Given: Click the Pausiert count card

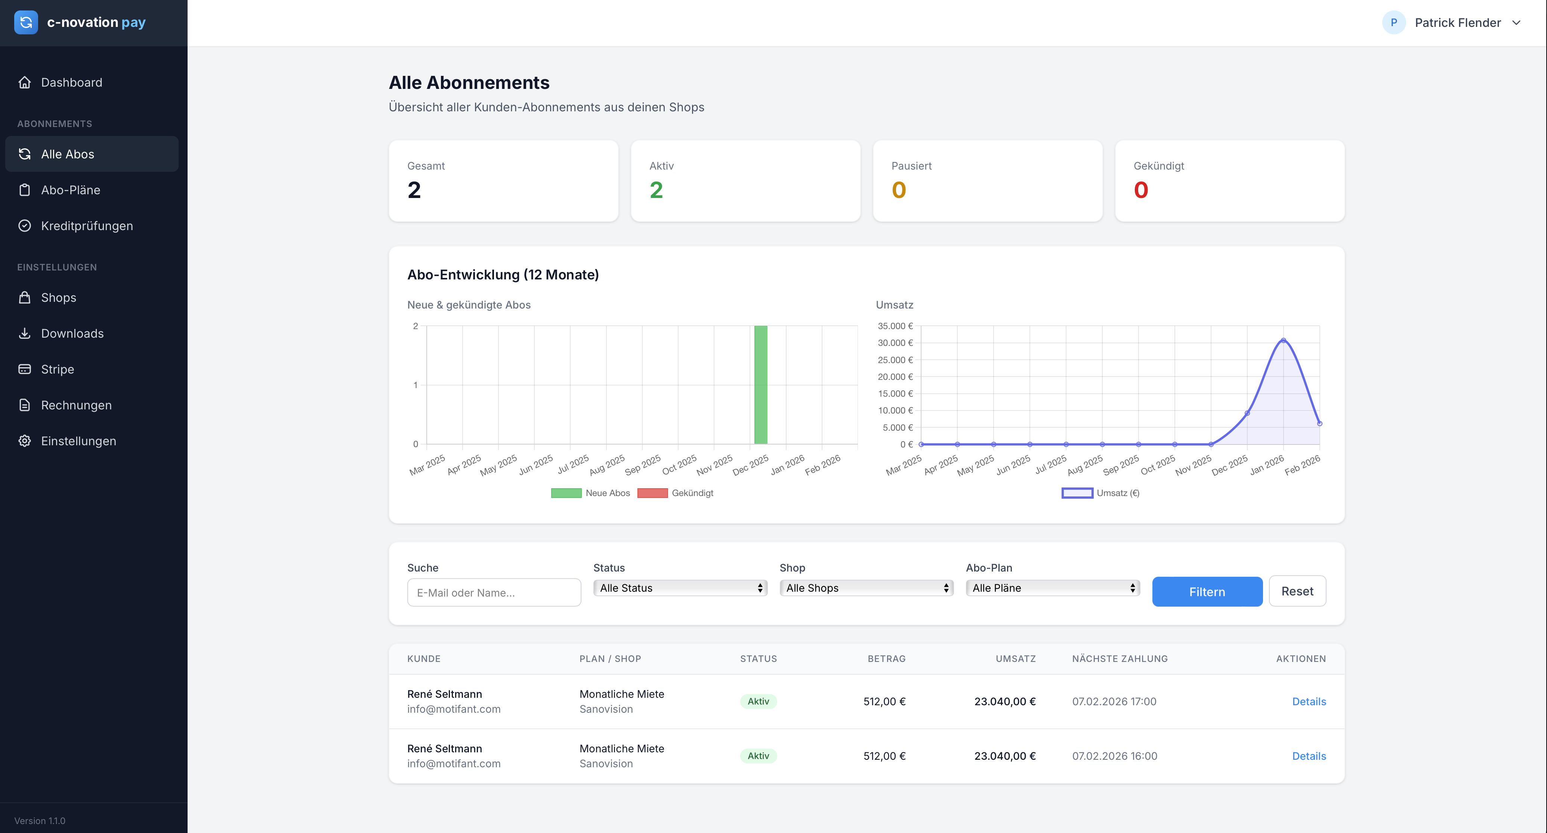Looking at the screenshot, I should (987, 181).
